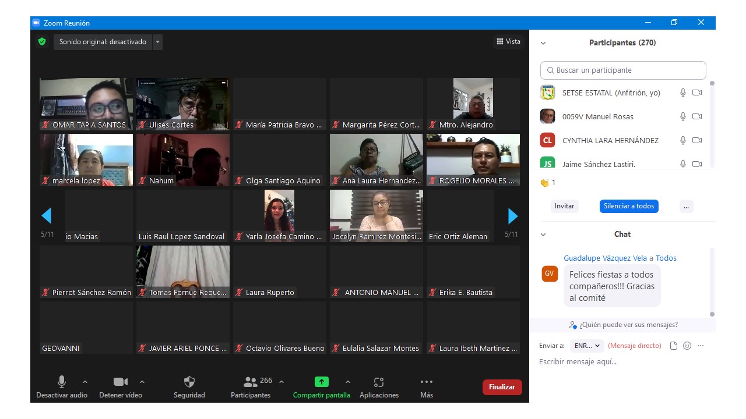The image size is (746, 419).
Task: Open the Enviar a recipient dropdown
Action: [587, 346]
